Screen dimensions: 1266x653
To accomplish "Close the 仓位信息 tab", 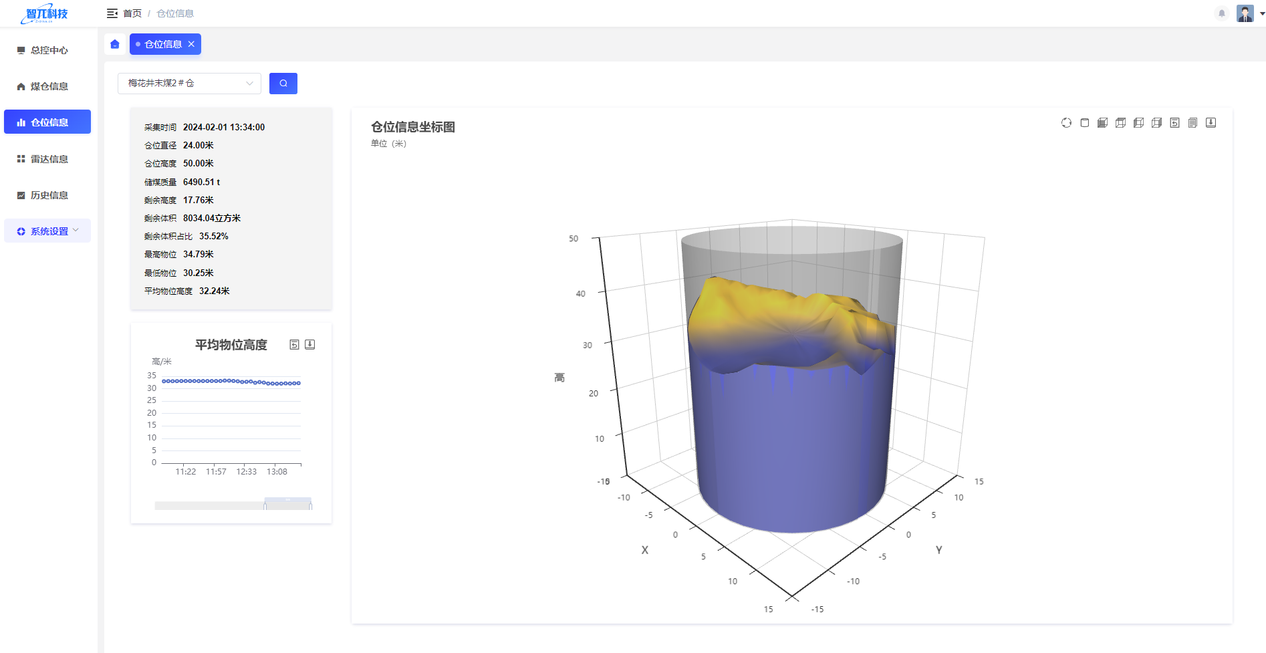I will (191, 44).
